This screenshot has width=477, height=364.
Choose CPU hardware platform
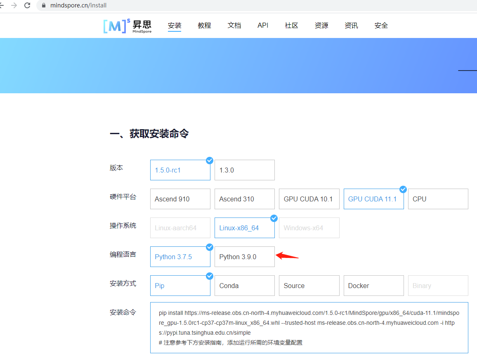point(438,199)
